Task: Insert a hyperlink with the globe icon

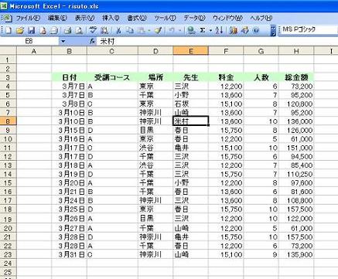Action: point(191,30)
